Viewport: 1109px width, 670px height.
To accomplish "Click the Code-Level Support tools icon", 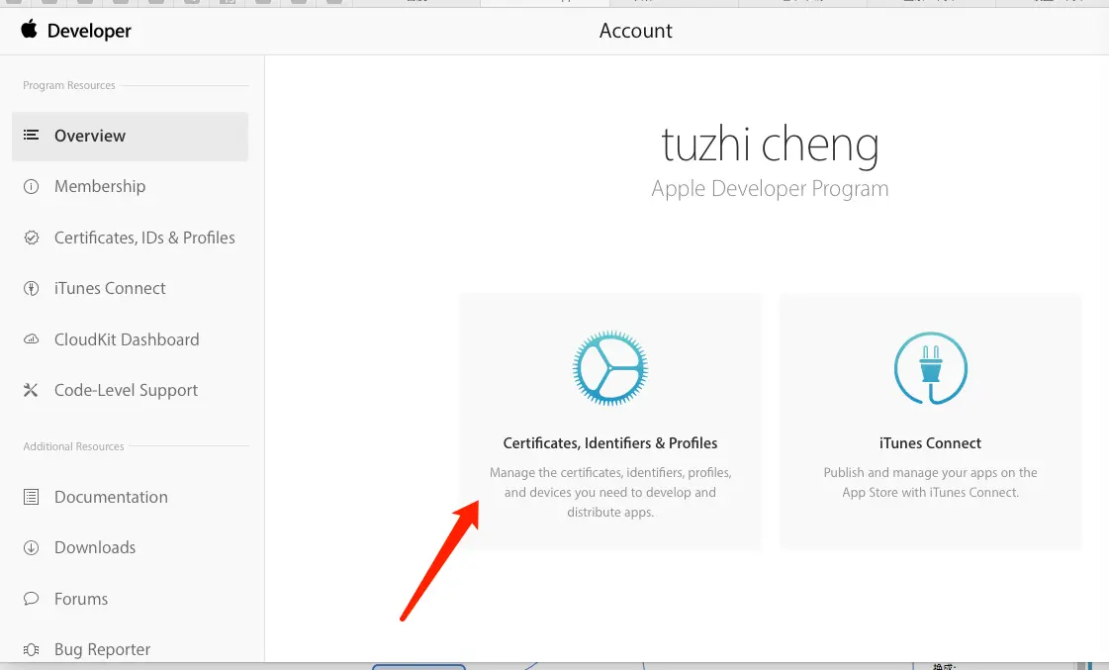I will (31, 390).
